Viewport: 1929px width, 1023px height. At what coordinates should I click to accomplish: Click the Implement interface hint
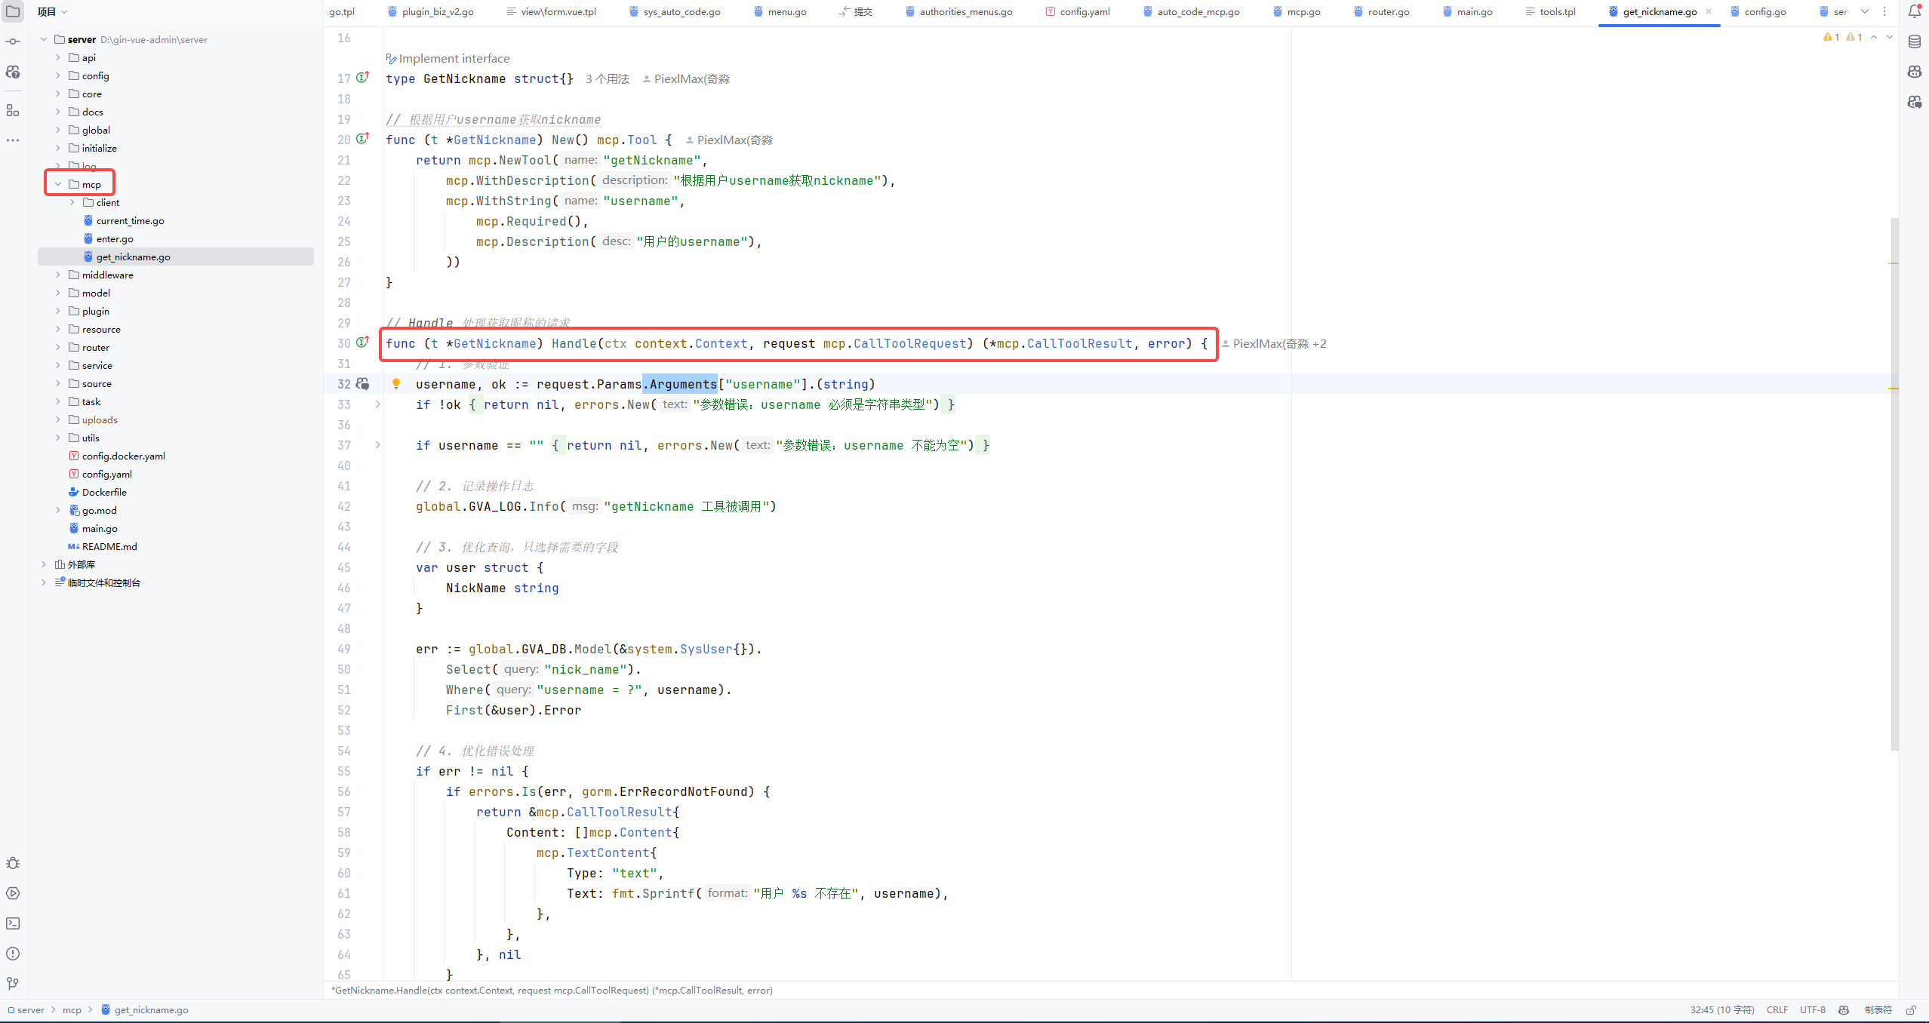[454, 58]
